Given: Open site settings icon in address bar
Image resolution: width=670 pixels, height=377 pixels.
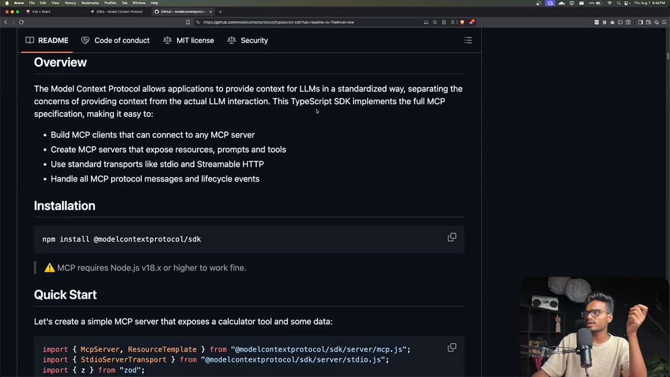Looking at the screenshot, I should (x=198, y=22).
